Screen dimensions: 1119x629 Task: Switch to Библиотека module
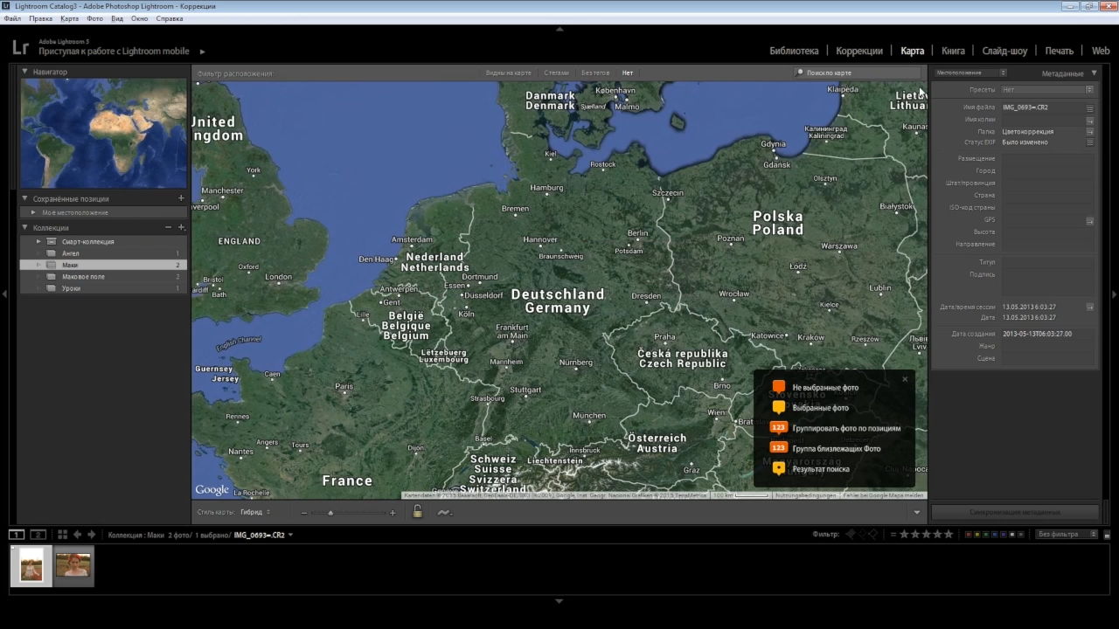click(794, 51)
